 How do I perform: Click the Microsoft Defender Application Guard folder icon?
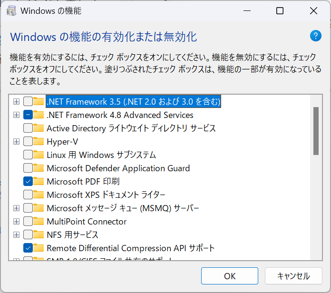[39, 168]
